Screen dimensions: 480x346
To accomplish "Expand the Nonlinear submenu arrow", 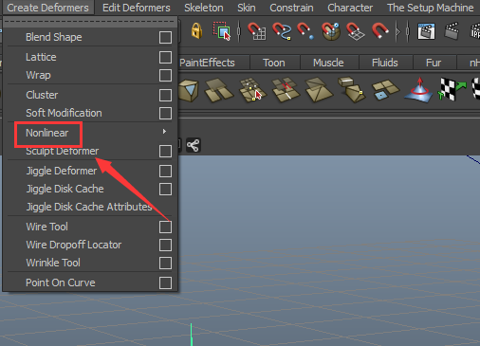I will [164, 131].
